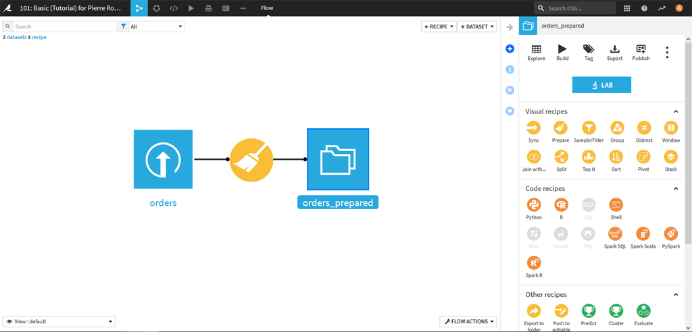692x332 pixels.
Task: Collapse the Other recipes section
Action: [x=675, y=294]
